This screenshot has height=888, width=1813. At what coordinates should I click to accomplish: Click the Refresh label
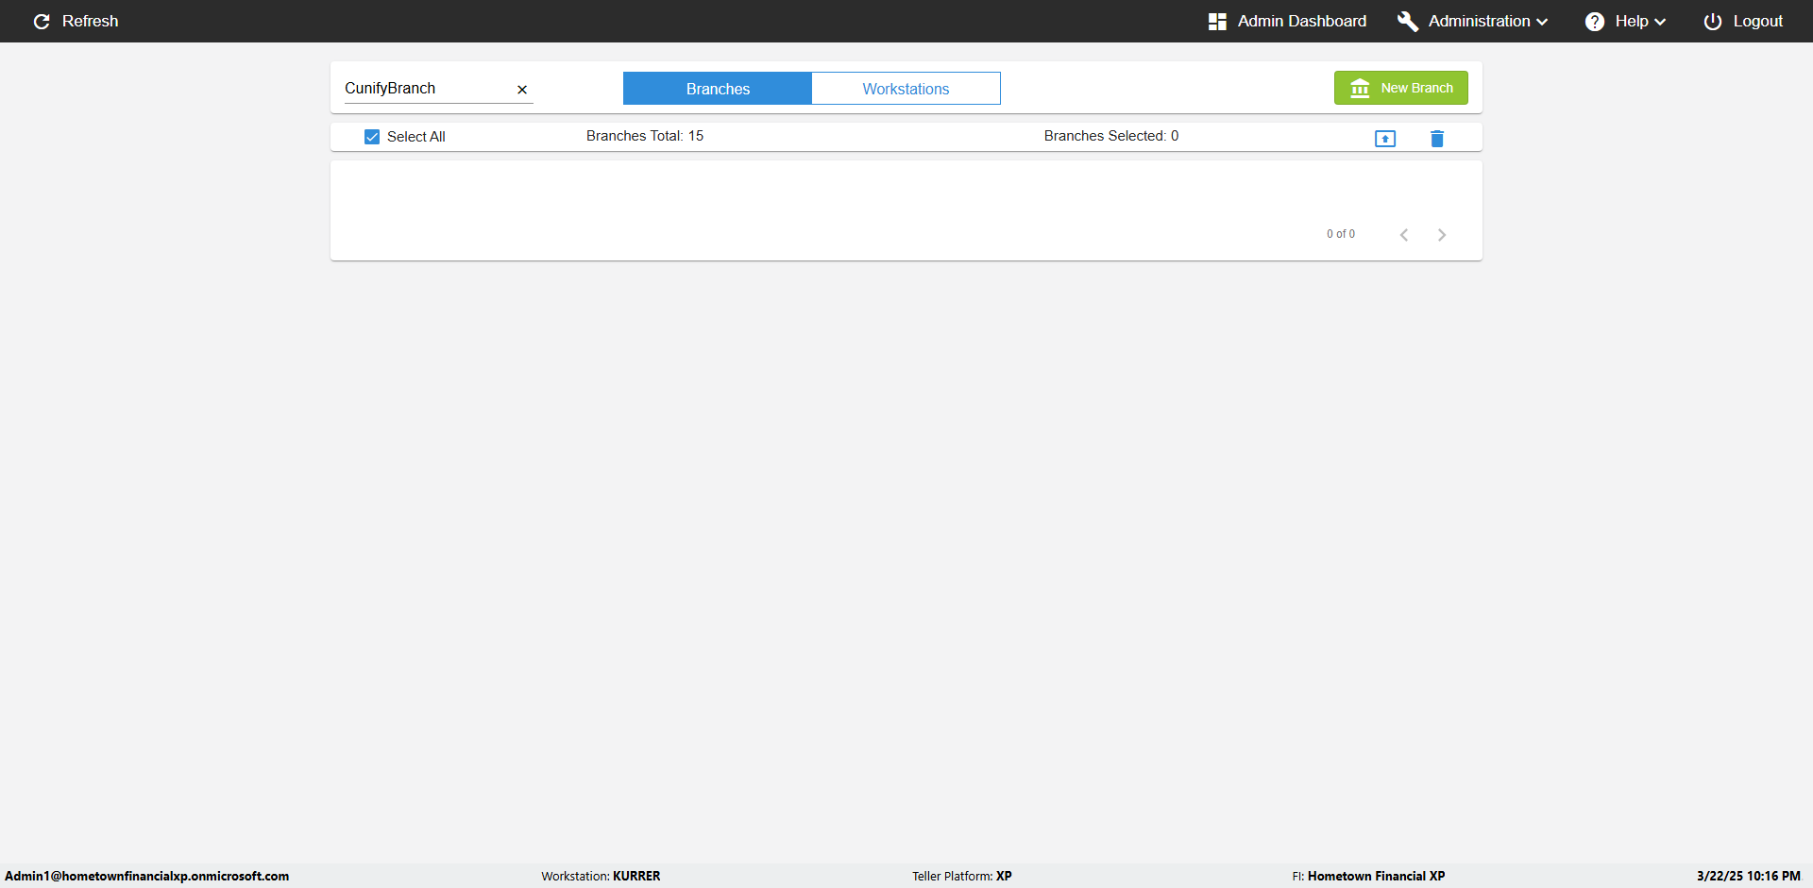pyautogui.click(x=91, y=21)
